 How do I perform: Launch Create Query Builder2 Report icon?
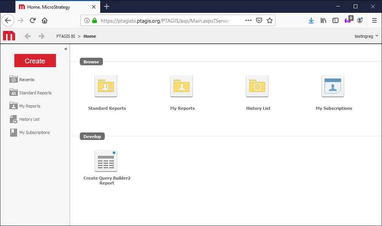point(106,161)
